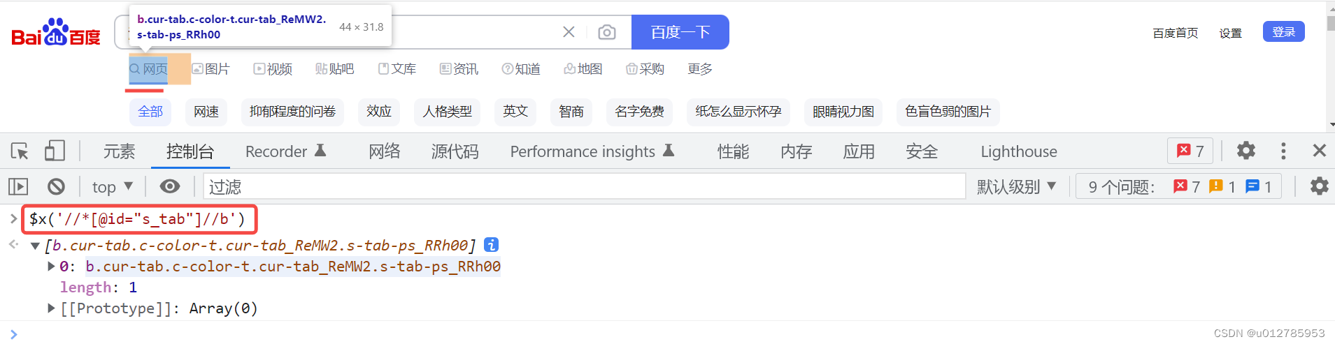1335x344 pixels.
Task: Click the 百度一下 search button
Action: click(x=680, y=32)
